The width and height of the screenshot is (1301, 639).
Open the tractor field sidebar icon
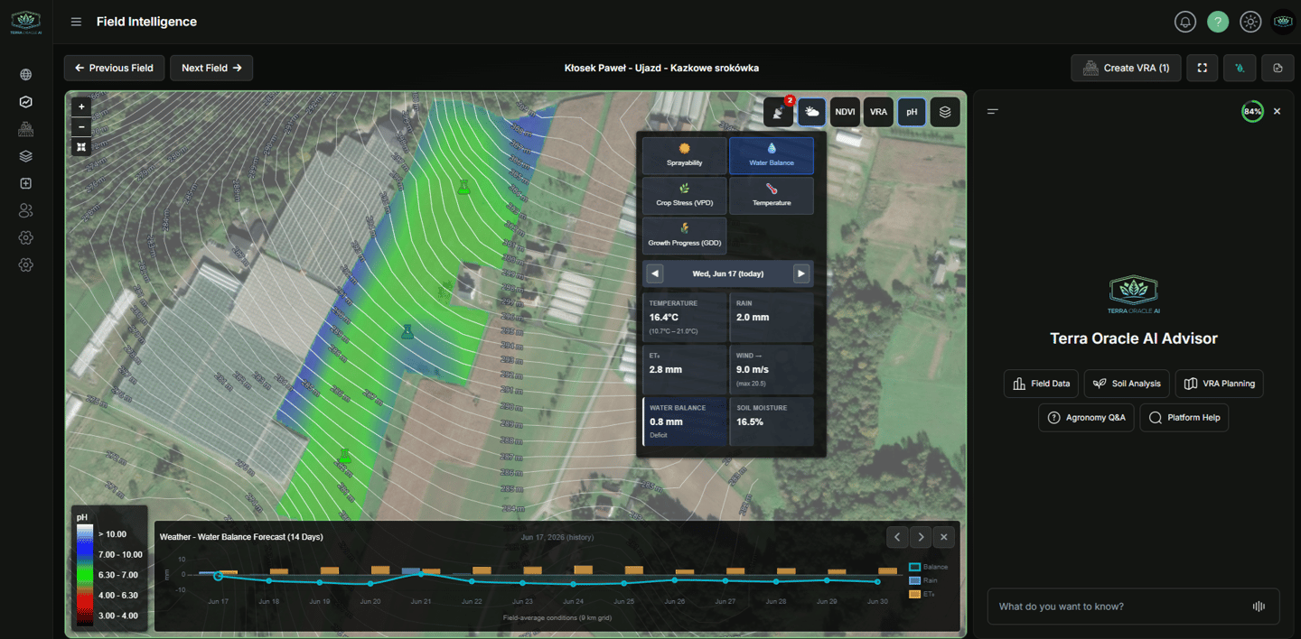tap(25, 129)
